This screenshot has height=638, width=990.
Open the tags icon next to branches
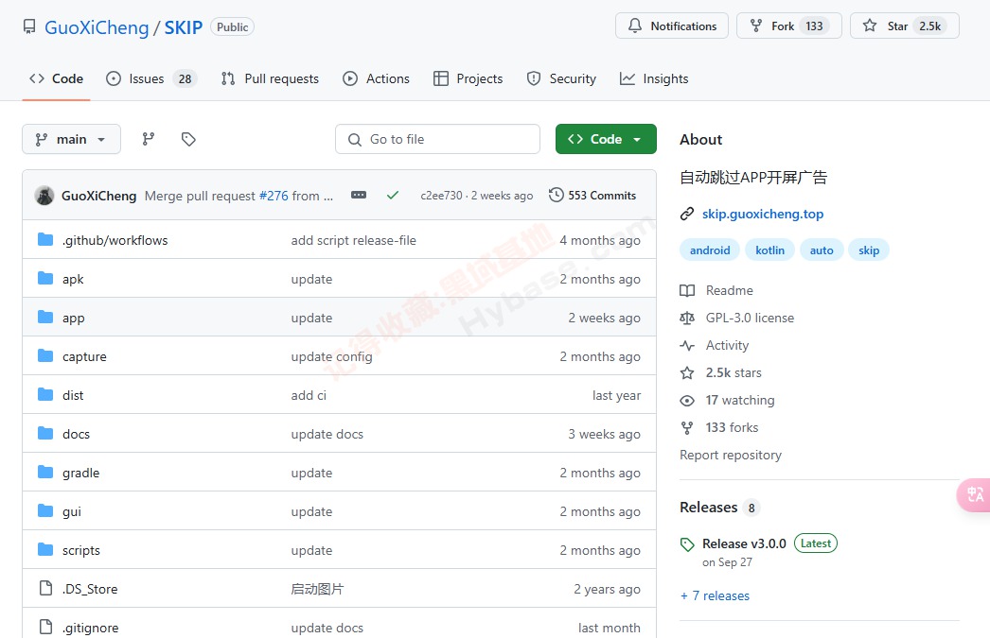click(188, 139)
